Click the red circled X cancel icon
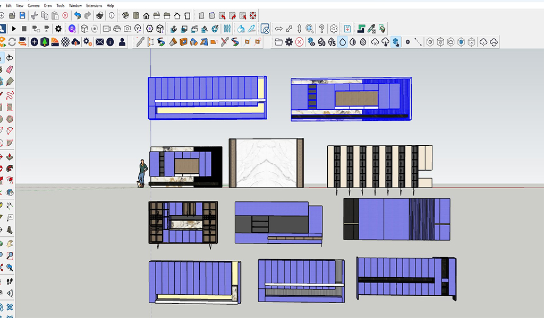544x318 pixels. click(x=300, y=42)
